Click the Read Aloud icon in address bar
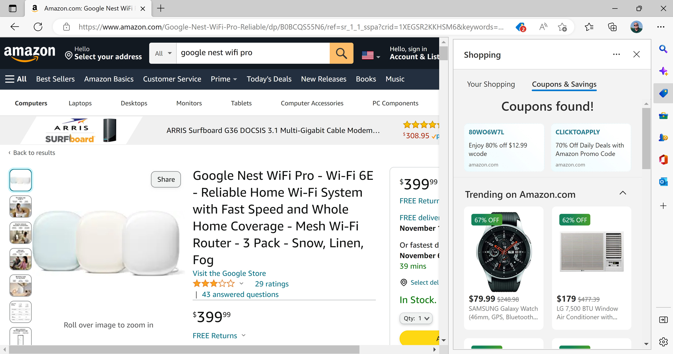Image resolution: width=673 pixels, height=354 pixels. [543, 27]
